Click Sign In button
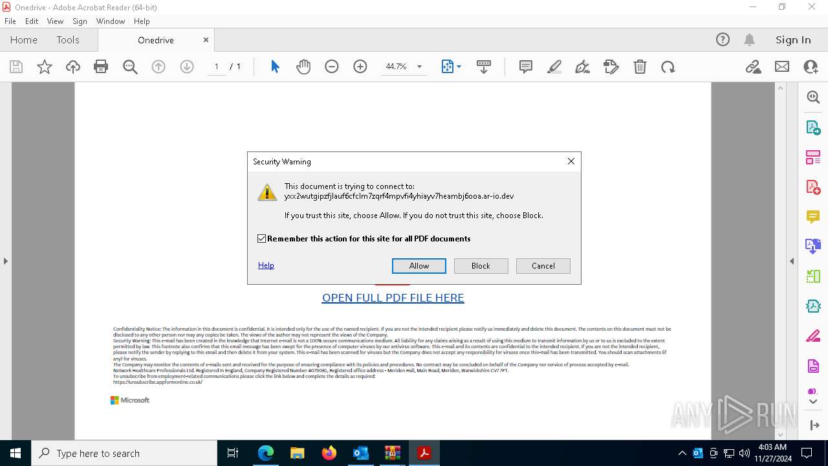 [x=793, y=39]
